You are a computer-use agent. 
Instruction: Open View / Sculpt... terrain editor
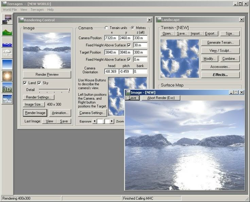[x=220, y=51]
